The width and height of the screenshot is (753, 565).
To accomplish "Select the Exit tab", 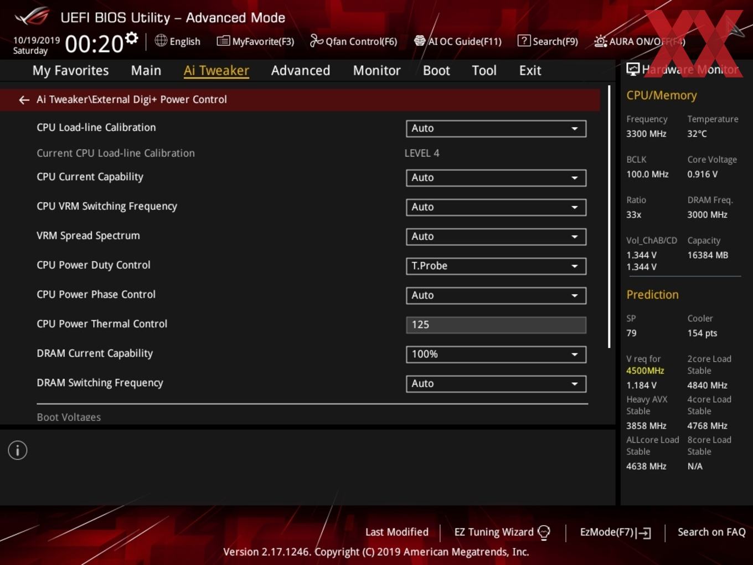I will coord(530,70).
